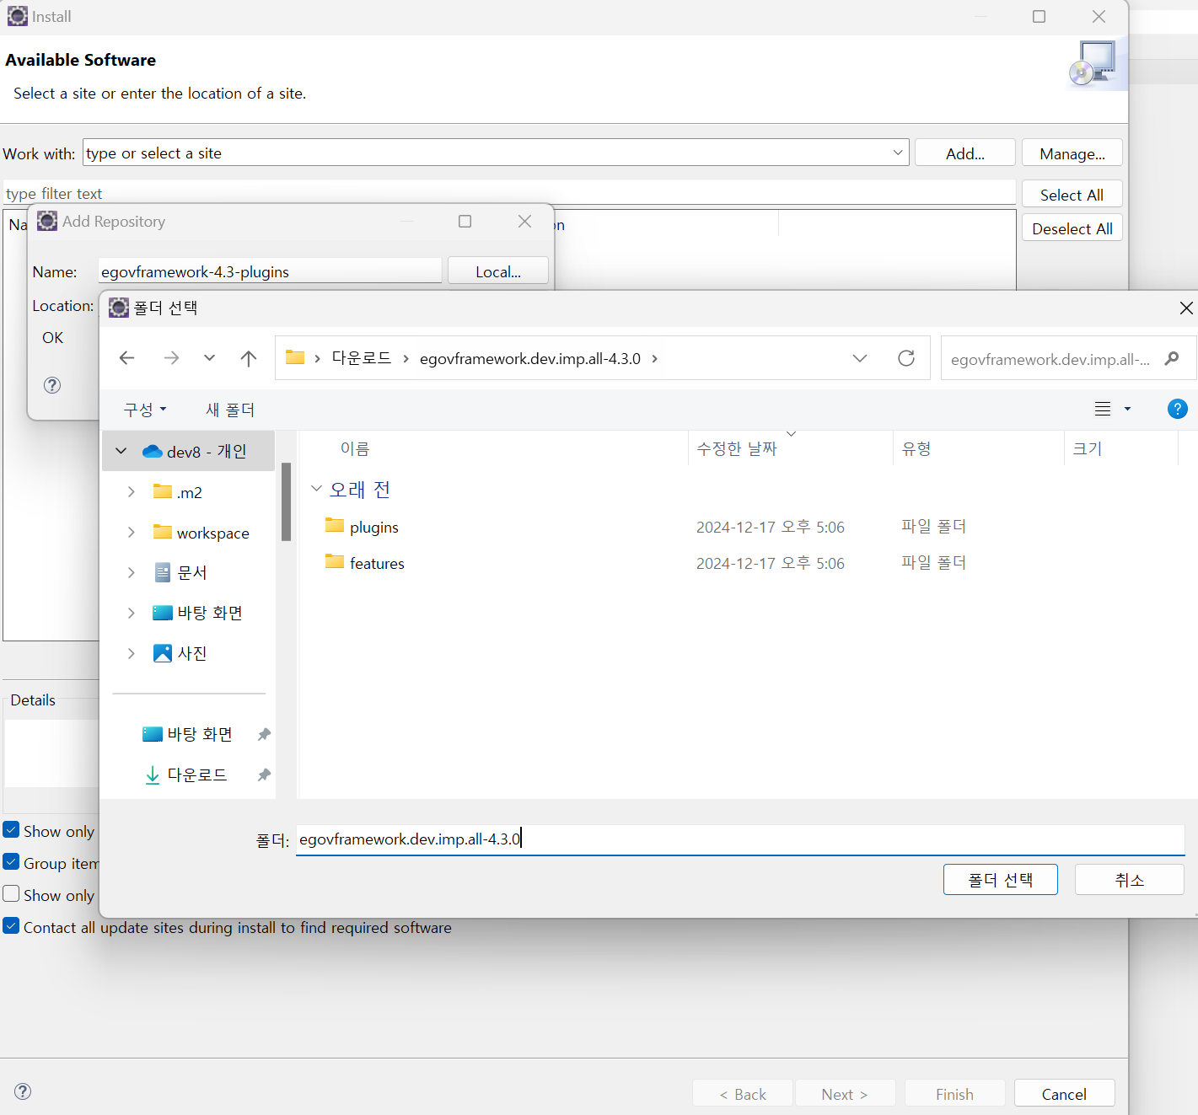
Task: Click the navigation pane scrollbar
Action: point(286,501)
